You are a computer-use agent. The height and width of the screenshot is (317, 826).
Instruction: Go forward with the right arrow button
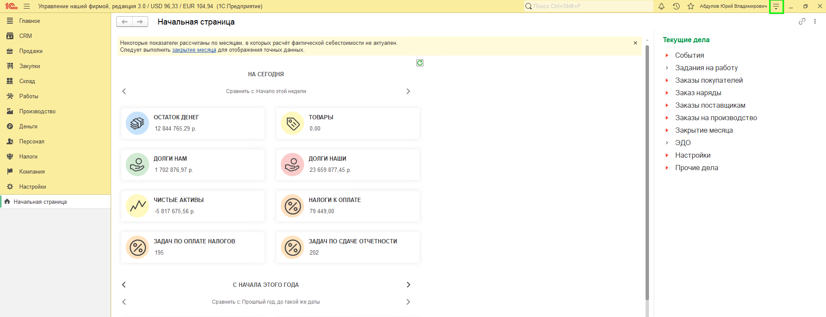(140, 22)
